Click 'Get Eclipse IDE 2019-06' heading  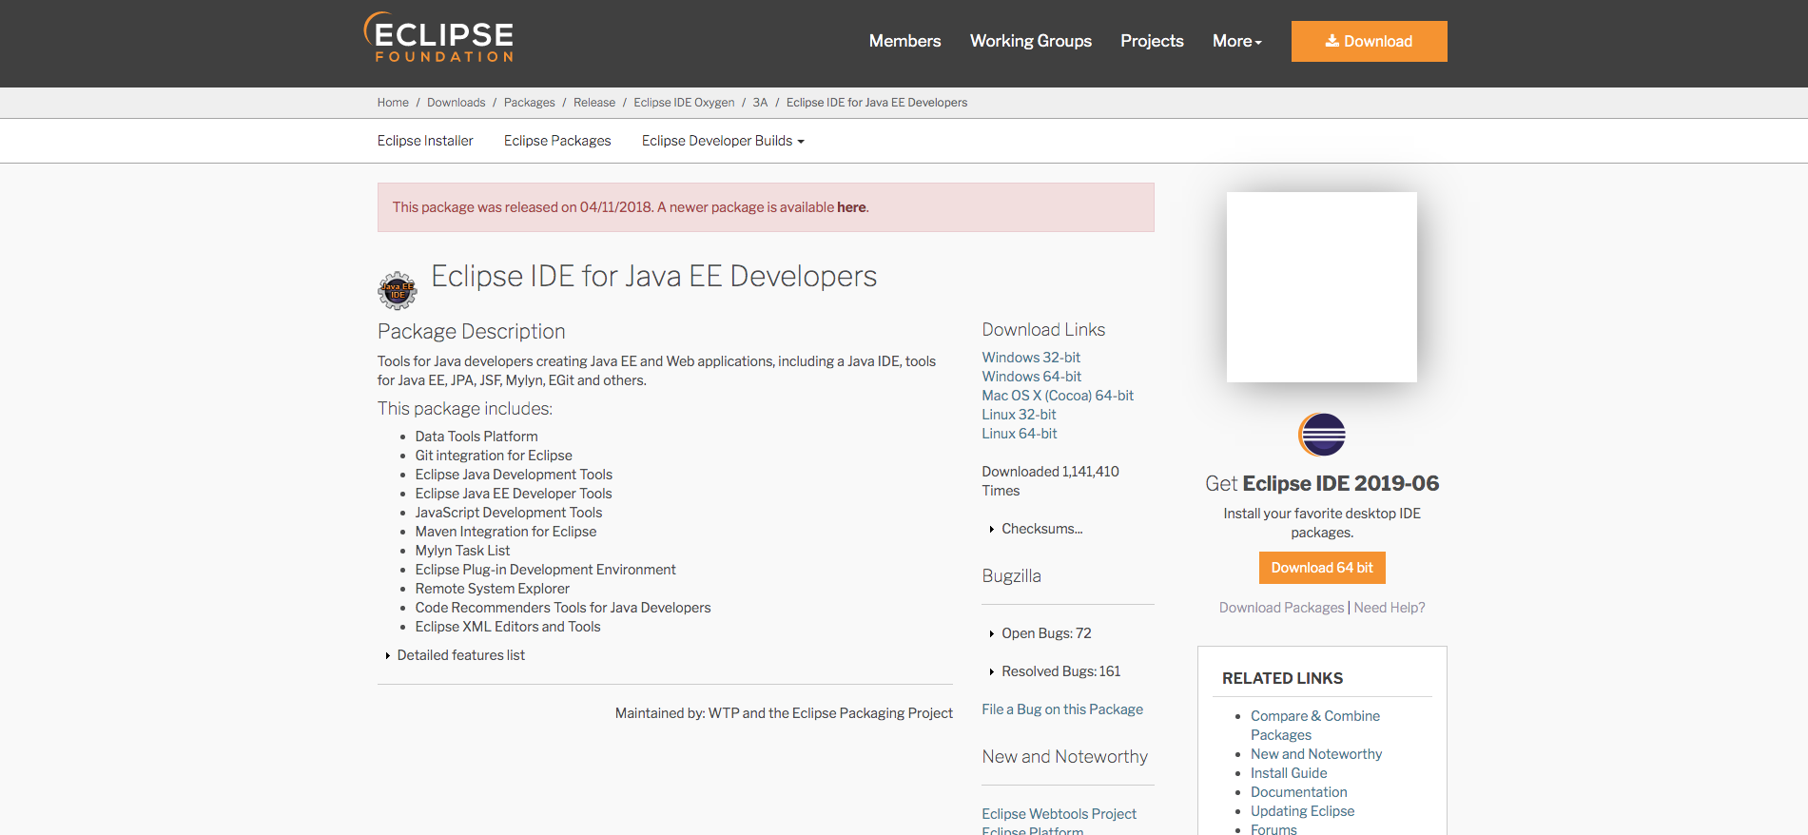point(1322,483)
